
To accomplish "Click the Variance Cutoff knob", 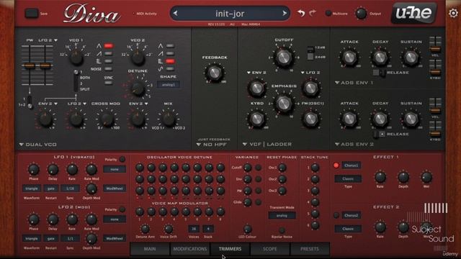I will click(x=248, y=168).
